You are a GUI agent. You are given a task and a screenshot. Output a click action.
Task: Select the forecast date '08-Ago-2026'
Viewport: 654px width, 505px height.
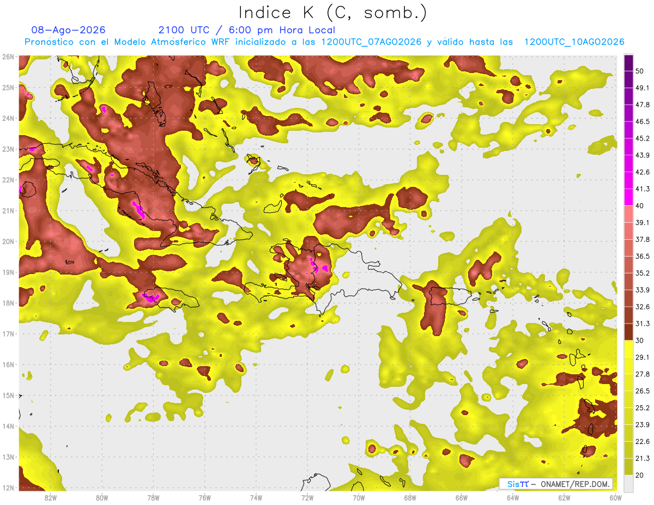69,30
